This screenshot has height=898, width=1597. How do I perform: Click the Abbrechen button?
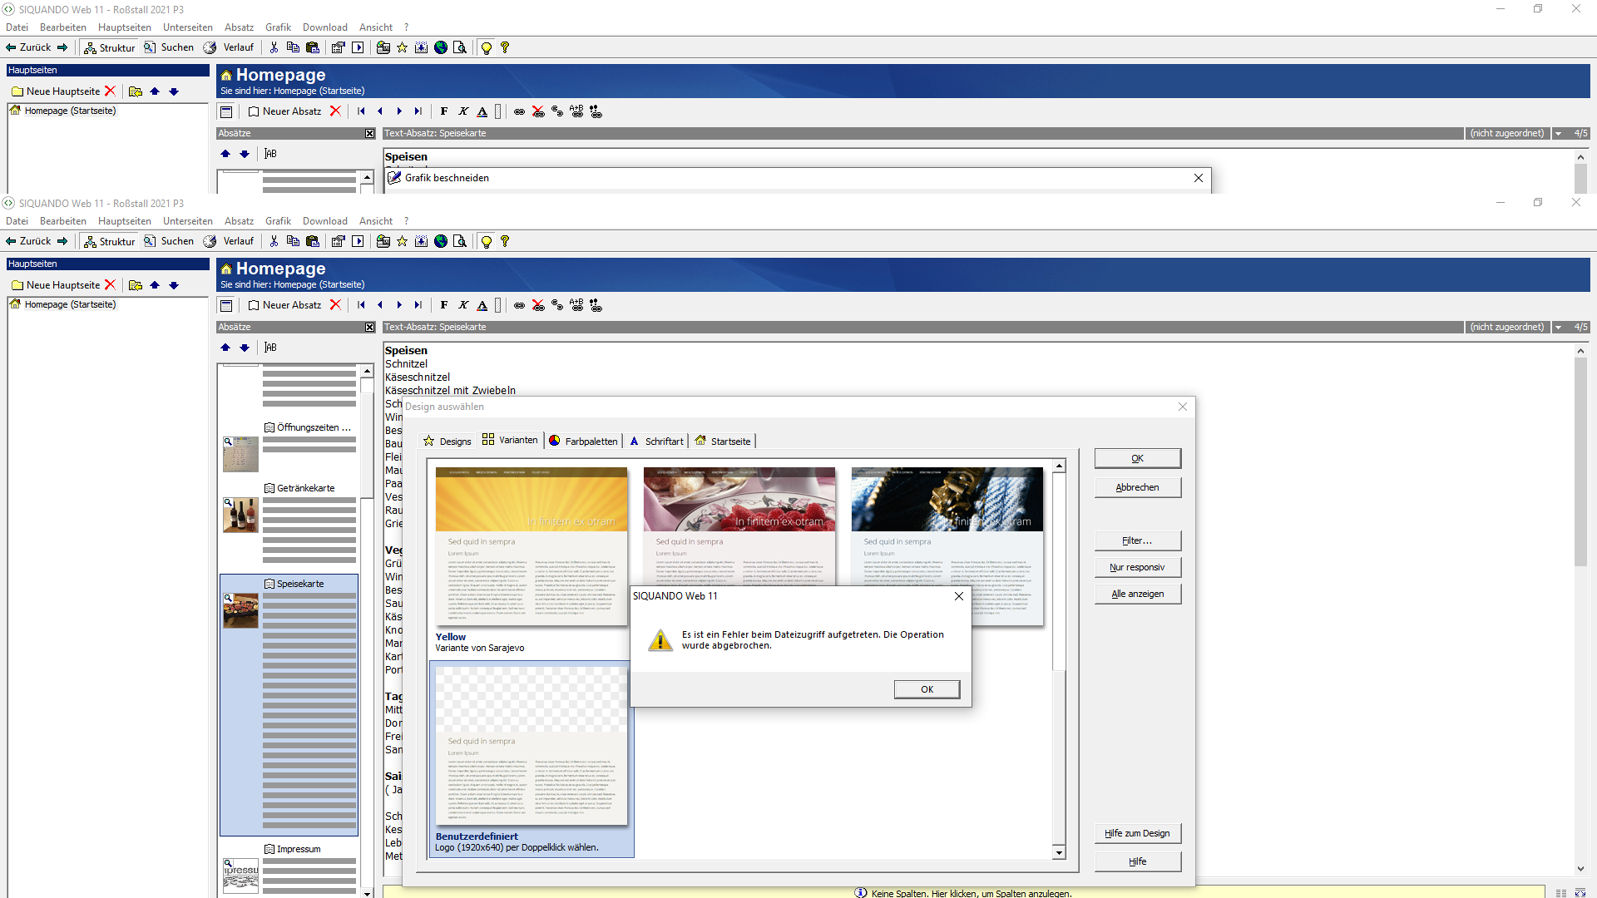click(1137, 487)
